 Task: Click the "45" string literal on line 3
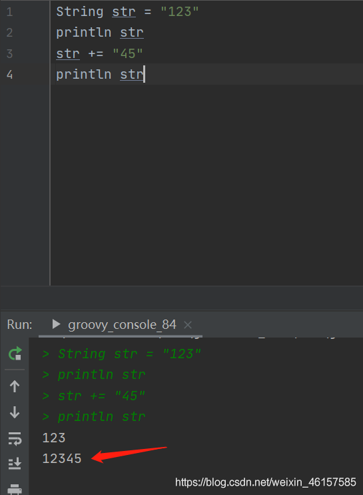point(128,53)
